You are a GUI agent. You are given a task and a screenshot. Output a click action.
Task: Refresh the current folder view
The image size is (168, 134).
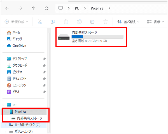46,8
